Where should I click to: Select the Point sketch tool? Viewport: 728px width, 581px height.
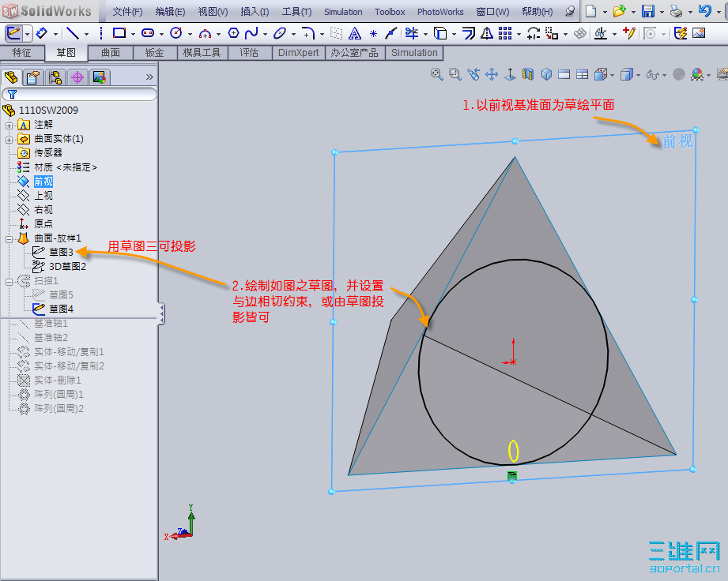373,33
